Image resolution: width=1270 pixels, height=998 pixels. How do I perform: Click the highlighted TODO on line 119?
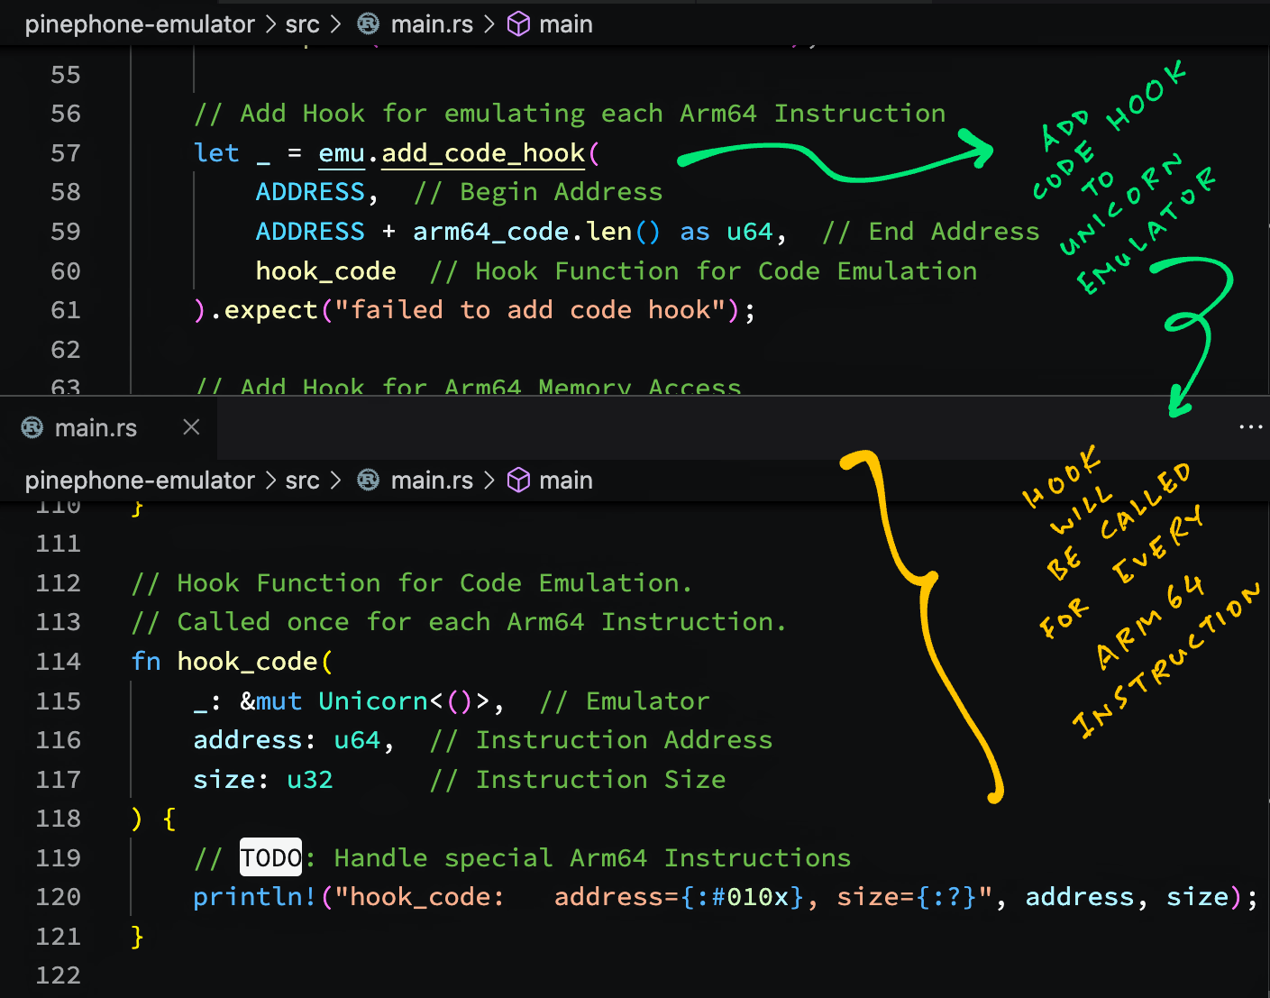coord(270,857)
